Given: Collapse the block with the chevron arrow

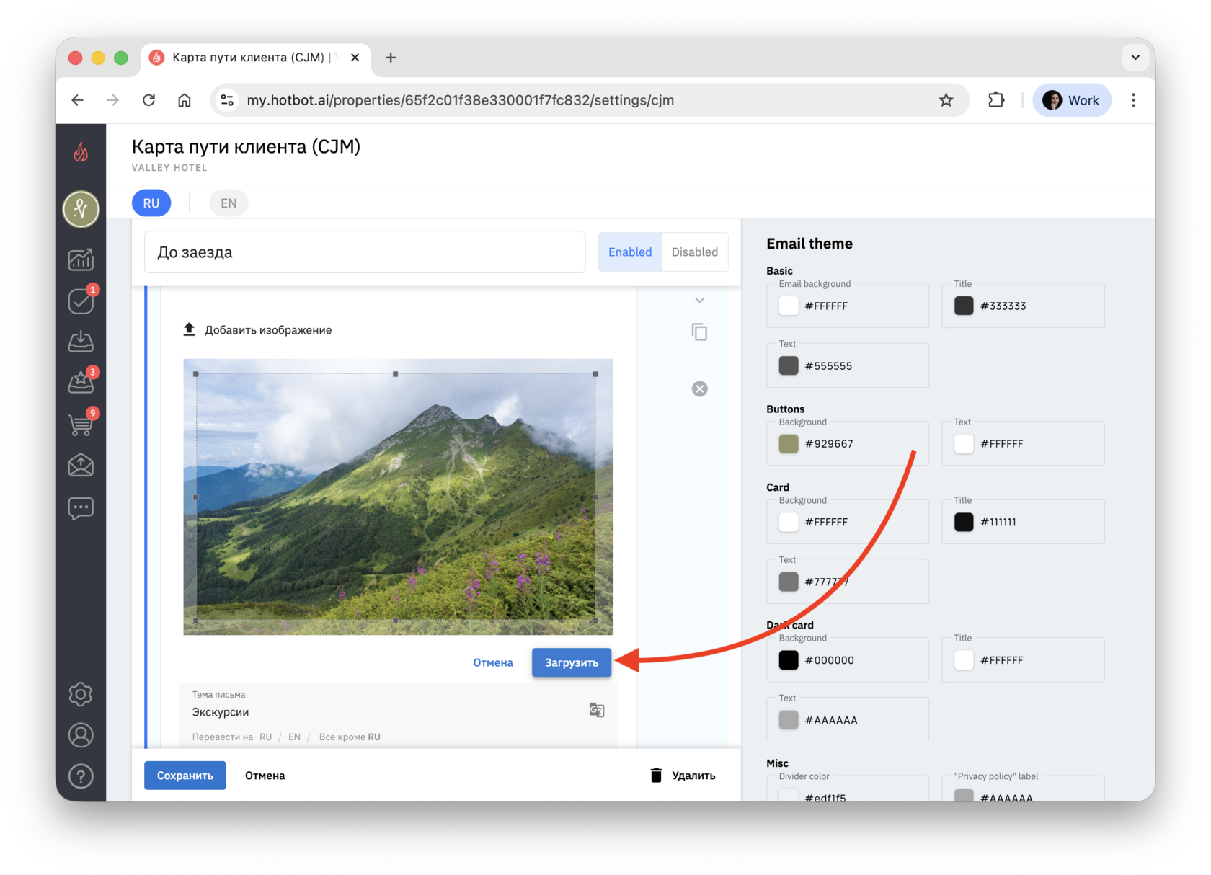Looking at the screenshot, I should pyautogui.click(x=699, y=300).
